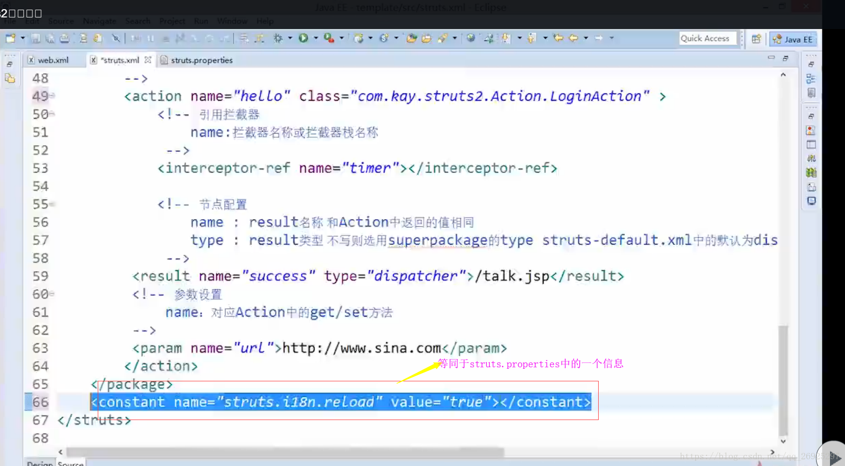Screen dimensions: 845x466
Task: Toggle Skip All Breakpoints icon
Action: 116,38
